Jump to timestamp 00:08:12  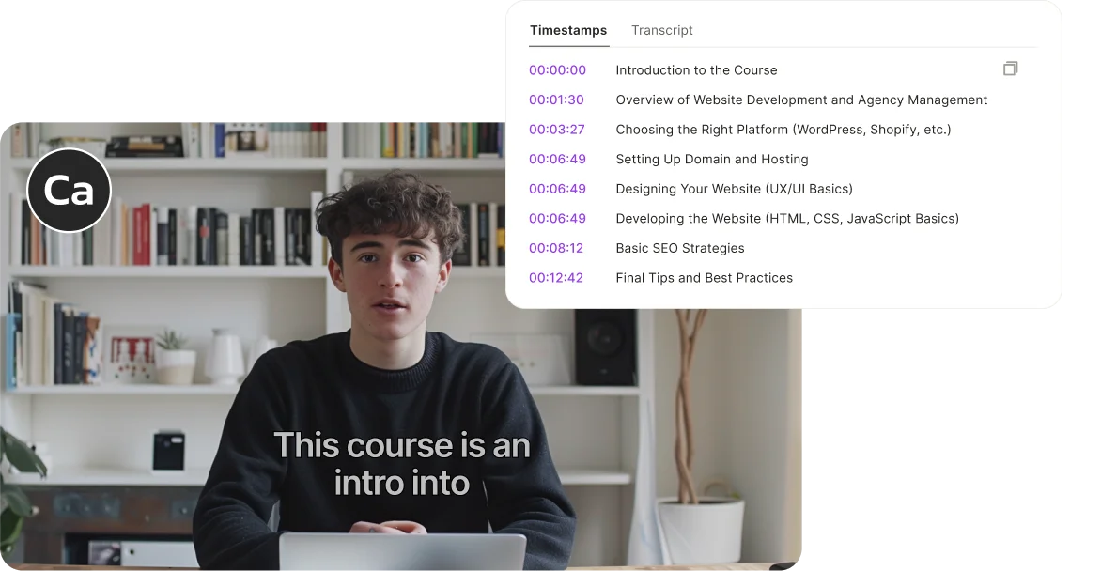click(556, 248)
